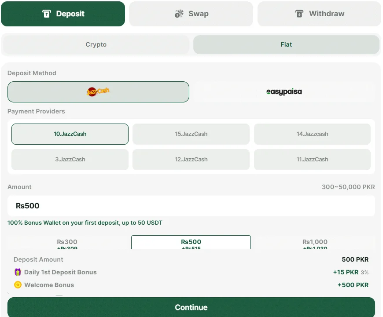
Task: Choose JazzCash deposit method
Action: click(x=98, y=92)
